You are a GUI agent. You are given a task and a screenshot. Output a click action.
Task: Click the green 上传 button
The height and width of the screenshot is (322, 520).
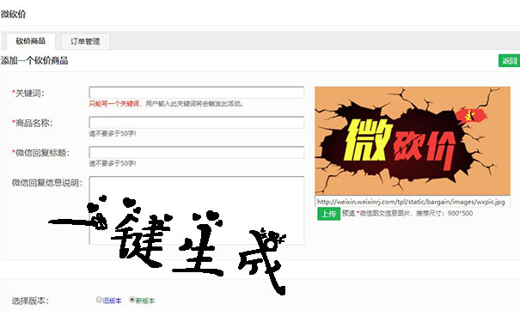(x=328, y=214)
